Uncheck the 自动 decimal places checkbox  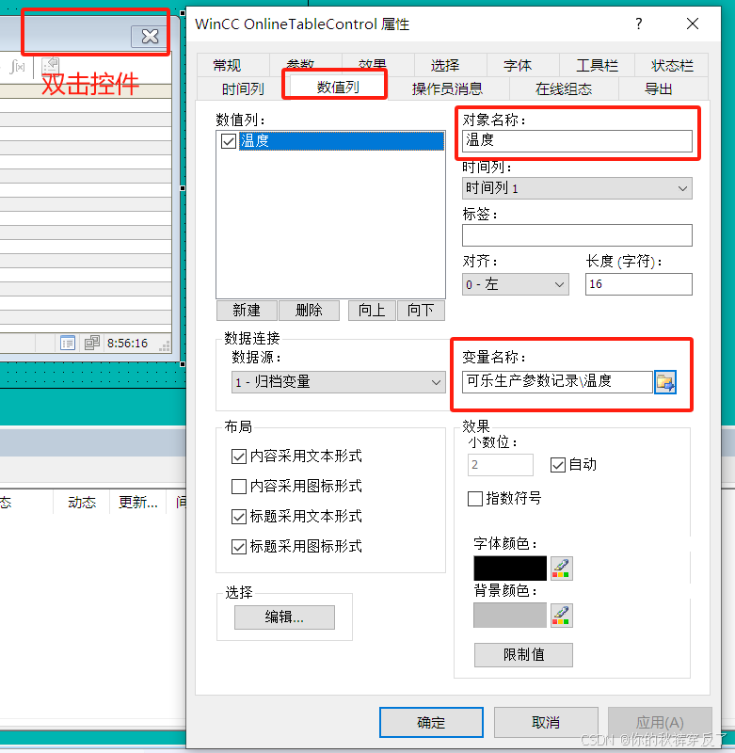coord(557,465)
